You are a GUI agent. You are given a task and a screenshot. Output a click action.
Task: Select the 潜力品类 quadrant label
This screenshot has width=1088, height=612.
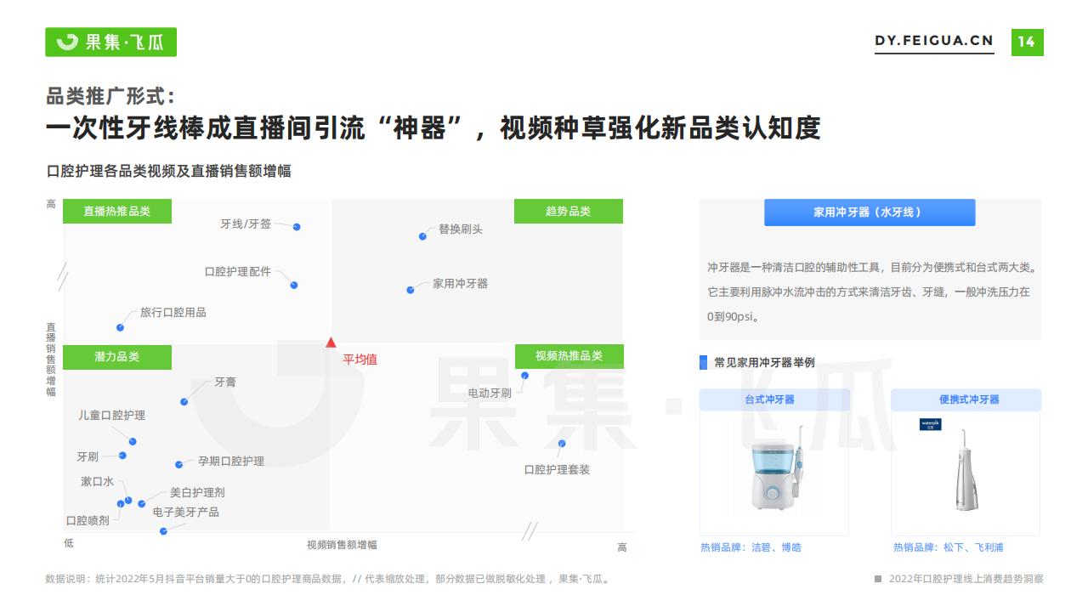(117, 356)
